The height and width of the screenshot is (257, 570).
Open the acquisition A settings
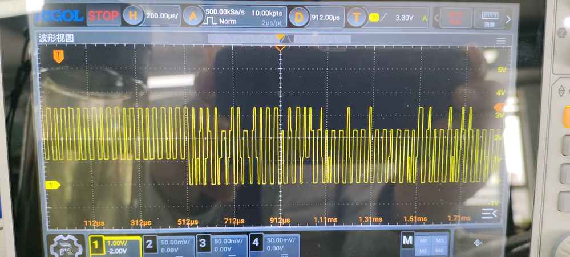point(192,17)
